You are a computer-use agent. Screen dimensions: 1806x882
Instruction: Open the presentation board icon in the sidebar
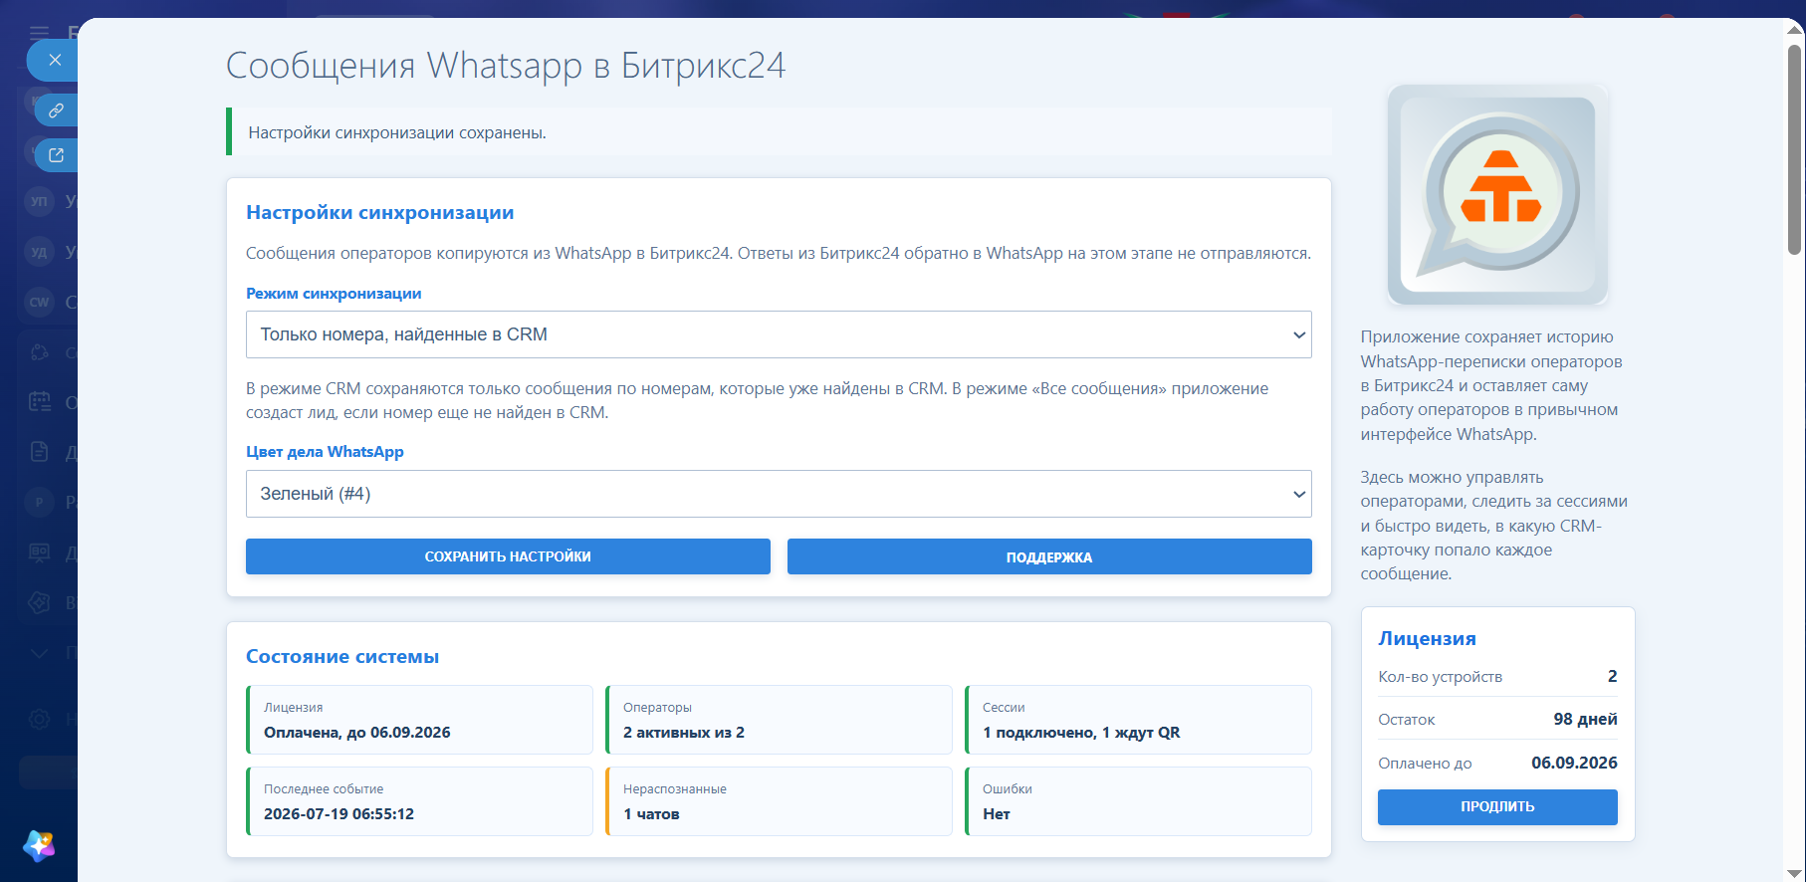[x=40, y=552]
